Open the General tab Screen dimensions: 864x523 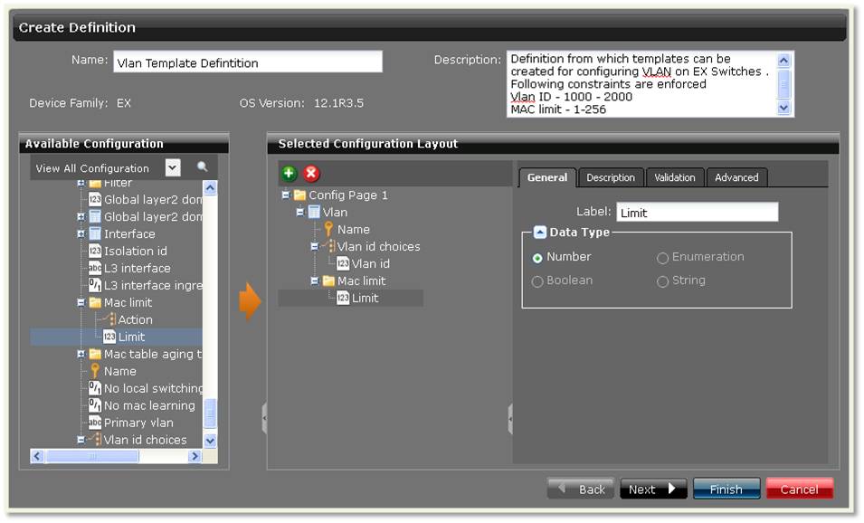tap(547, 177)
